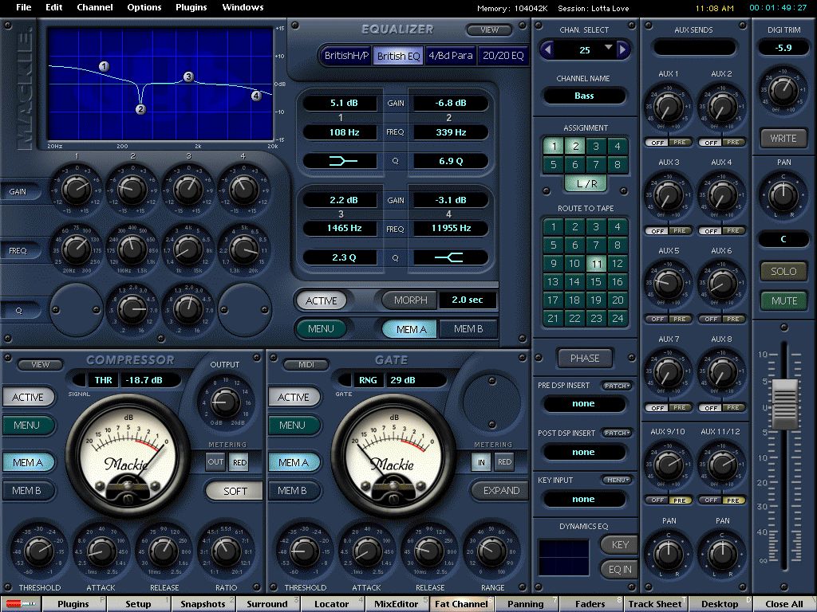This screenshot has height=612, width=817.
Task: Open the channel select dropdown arrow
Action: coord(608,47)
